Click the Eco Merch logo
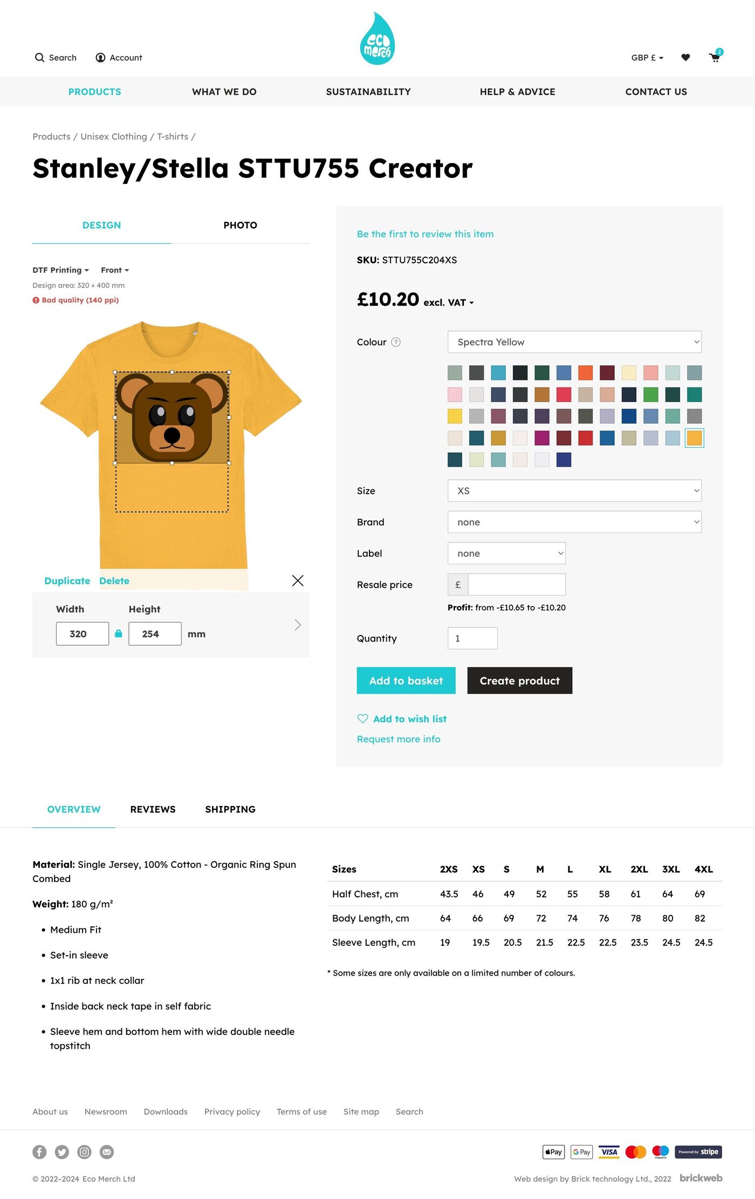This screenshot has height=1199, width=755. [377, 39]
